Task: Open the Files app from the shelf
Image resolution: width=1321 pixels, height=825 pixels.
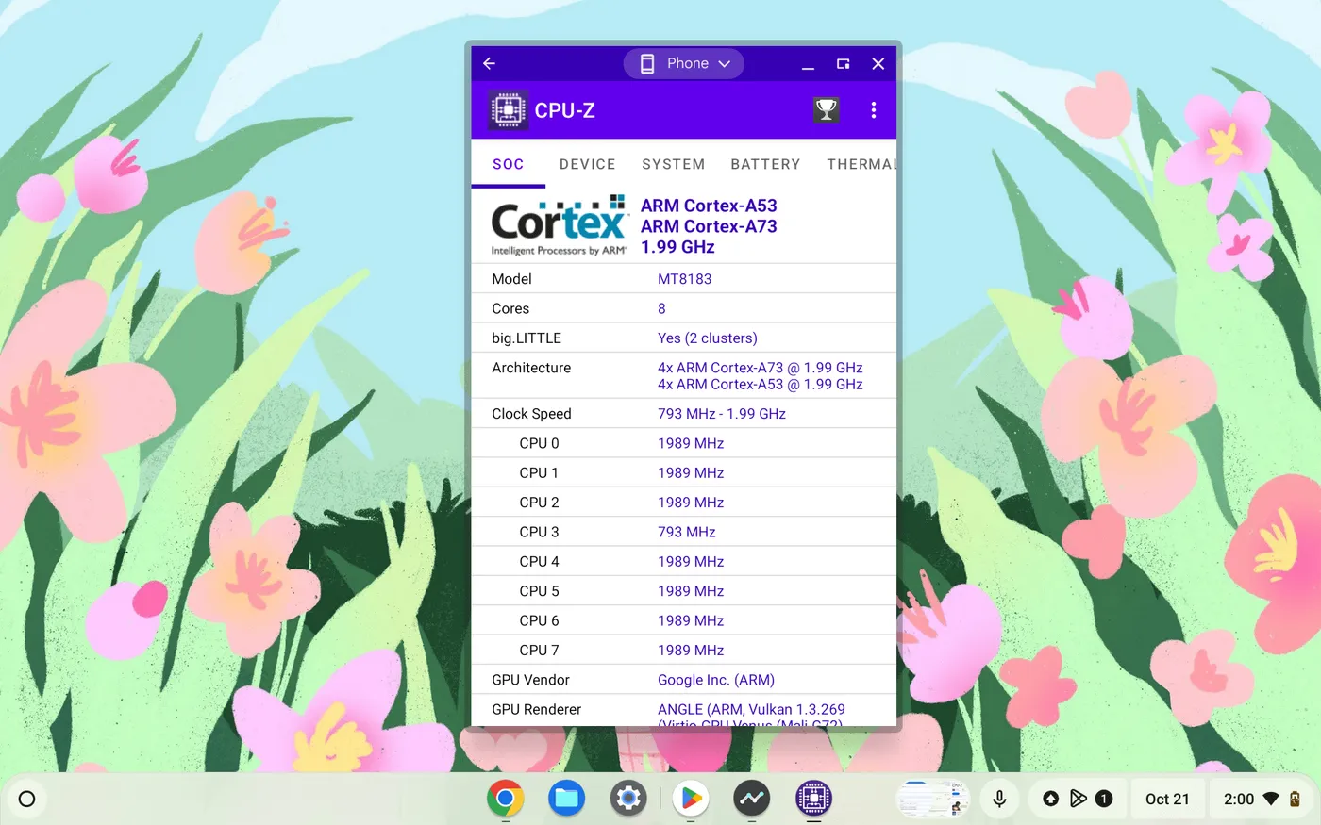Action: tap(567, 800)
